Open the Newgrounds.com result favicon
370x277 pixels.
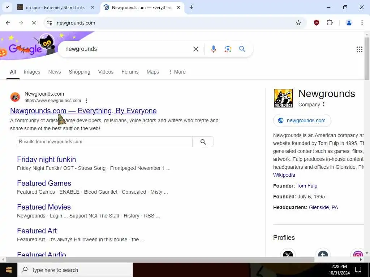pos(15,97)
